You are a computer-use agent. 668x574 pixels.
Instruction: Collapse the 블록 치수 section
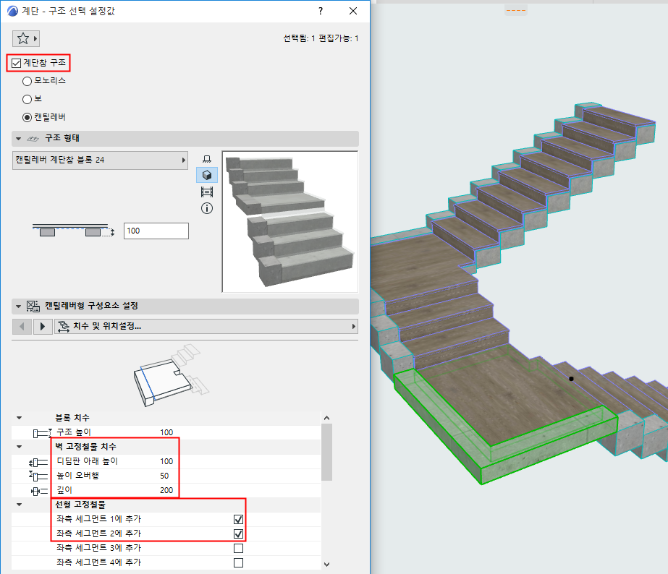(x=19, y=417)
